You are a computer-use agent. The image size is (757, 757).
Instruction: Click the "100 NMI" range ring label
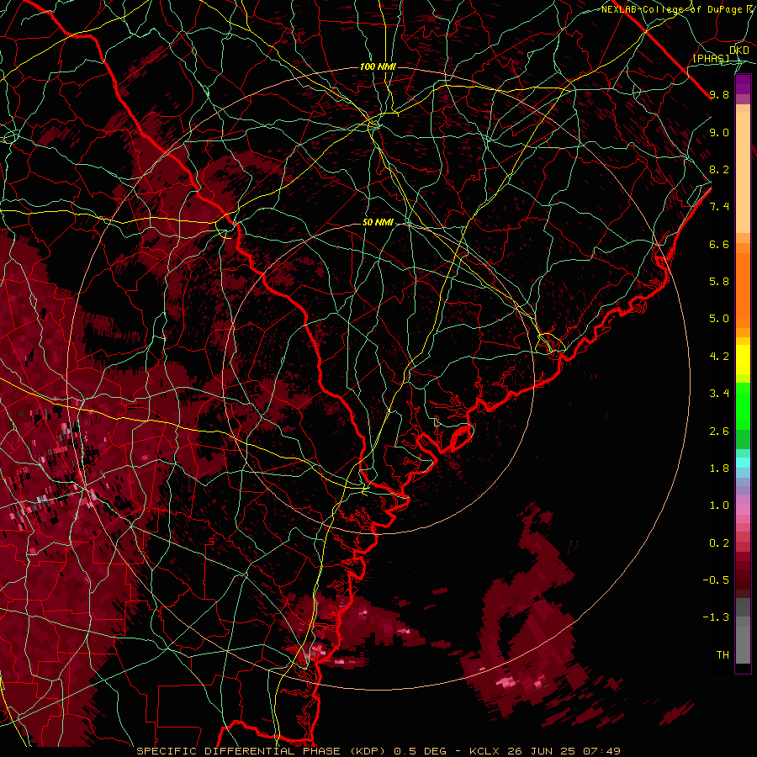[x=378, y=66]
